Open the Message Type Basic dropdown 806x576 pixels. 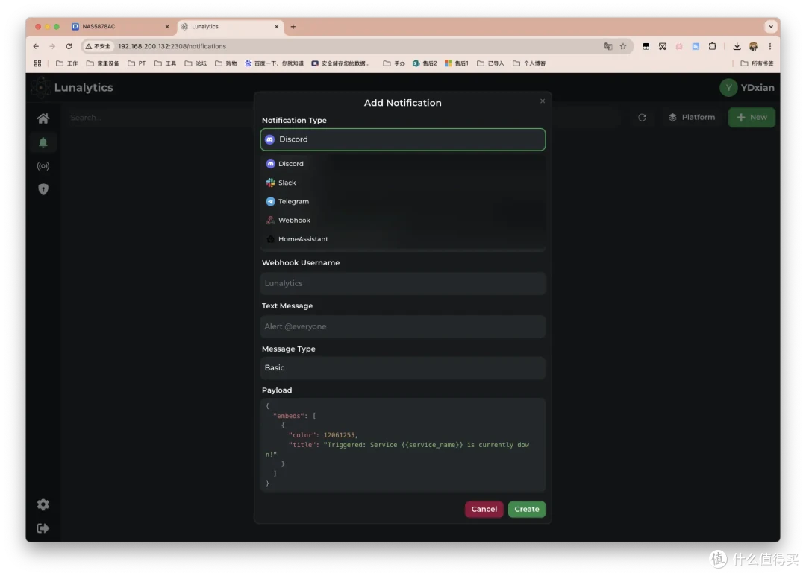click(402, 367)
